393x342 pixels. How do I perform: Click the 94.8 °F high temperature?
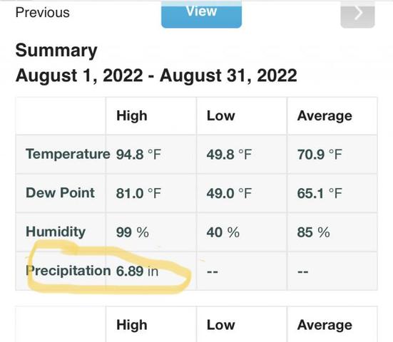(138, 154)
